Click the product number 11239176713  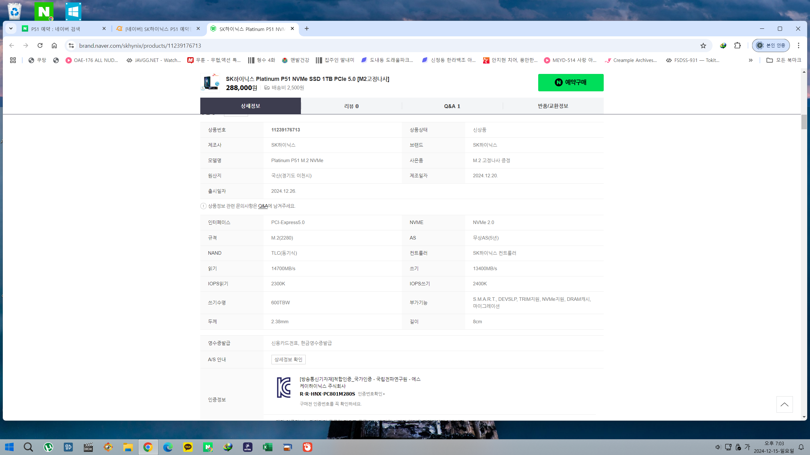click(285, 130)
